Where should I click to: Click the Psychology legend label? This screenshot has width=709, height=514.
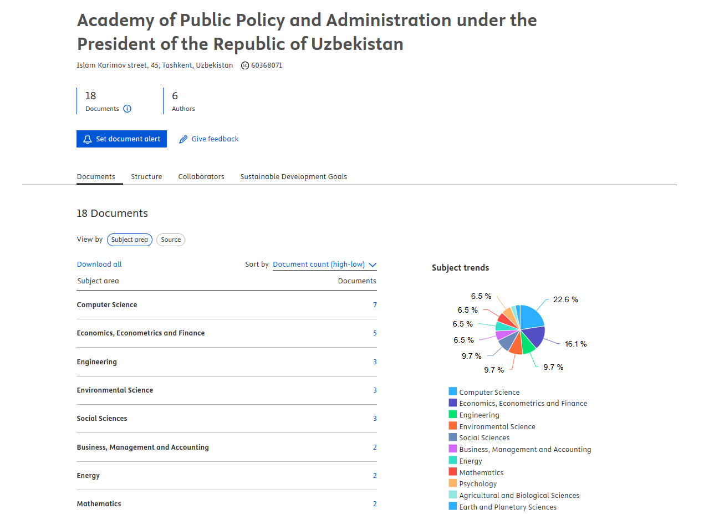click(478, 484)
